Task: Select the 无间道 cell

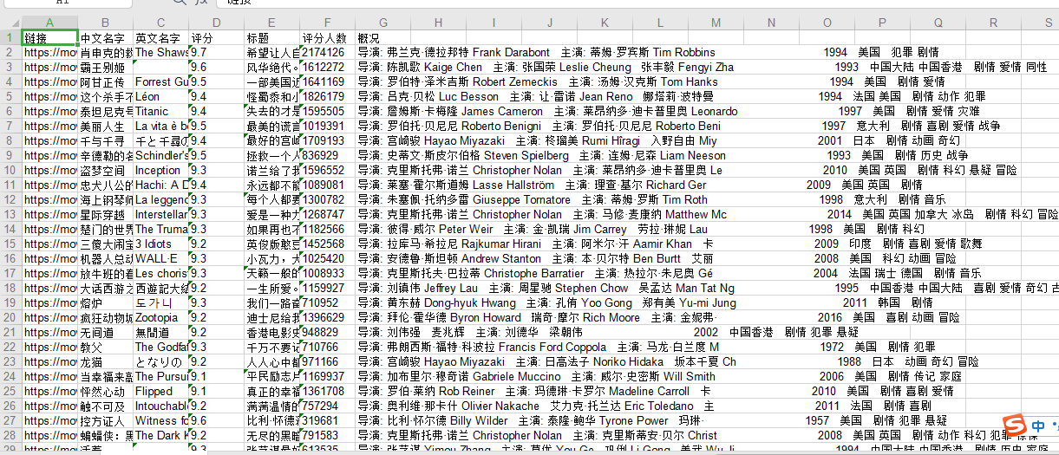Action: [x=105, y=332]
